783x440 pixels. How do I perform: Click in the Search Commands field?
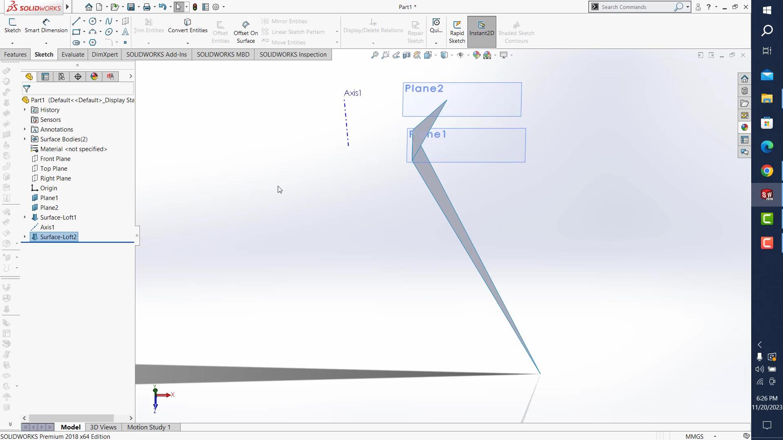click(x=634, y=7)
